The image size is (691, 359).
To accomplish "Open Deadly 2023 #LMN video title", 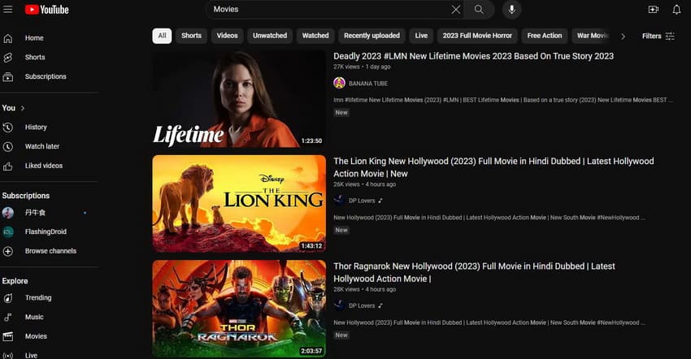I will (473, 56).
